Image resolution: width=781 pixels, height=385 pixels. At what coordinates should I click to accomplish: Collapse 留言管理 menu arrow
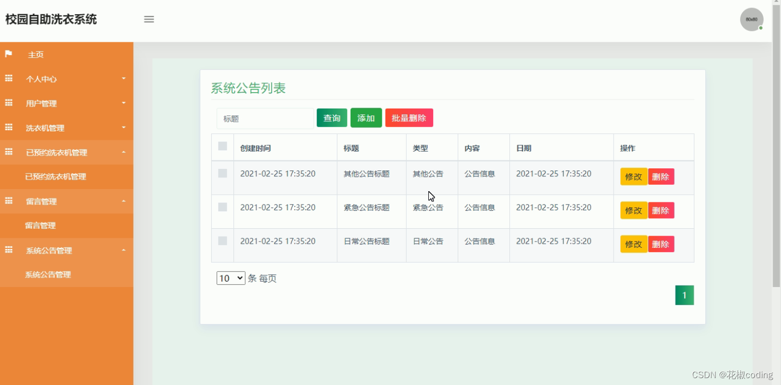[x=124, y=201]
